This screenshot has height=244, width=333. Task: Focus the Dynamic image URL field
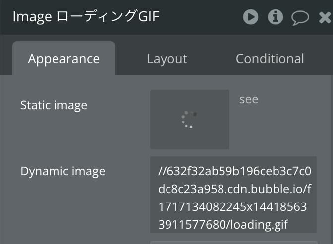[233, 195]
